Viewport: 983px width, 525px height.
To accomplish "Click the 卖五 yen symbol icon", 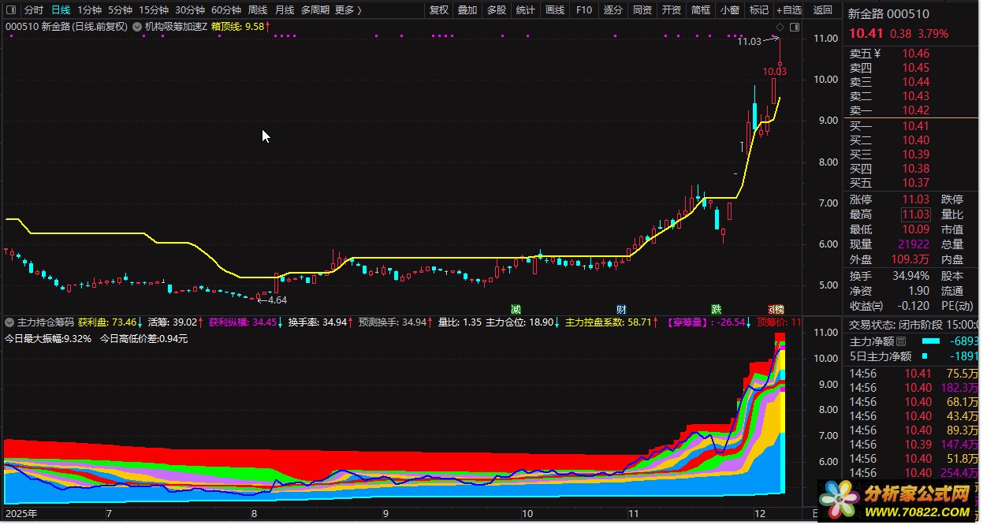I will [877, 54].
